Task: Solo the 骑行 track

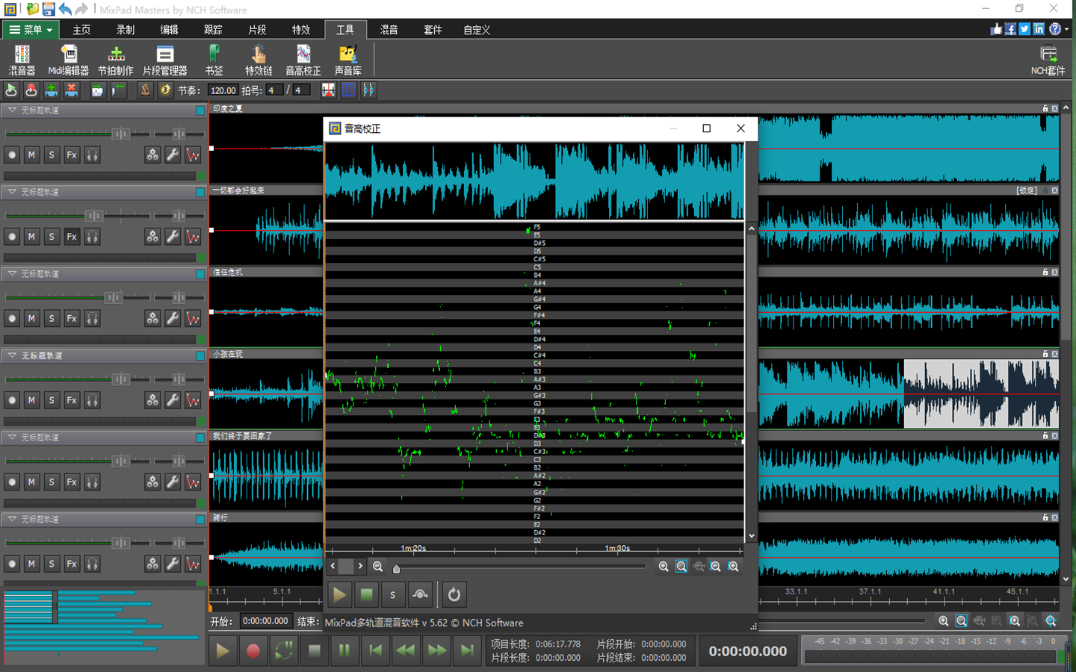Action: coord(52,564)
